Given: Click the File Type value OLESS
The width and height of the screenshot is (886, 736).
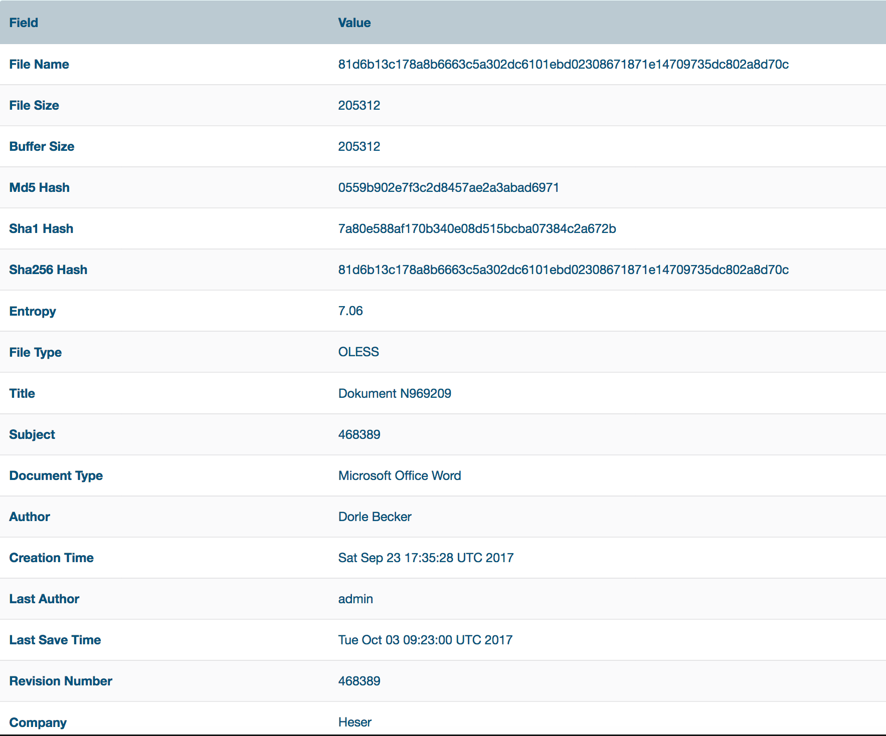Looking at the screenshot, I should click(x=359, y=352).
